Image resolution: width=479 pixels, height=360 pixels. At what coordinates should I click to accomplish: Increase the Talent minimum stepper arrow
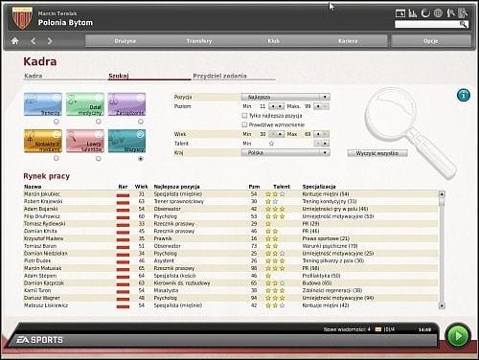pyautogui.click(x=326, y=144)
